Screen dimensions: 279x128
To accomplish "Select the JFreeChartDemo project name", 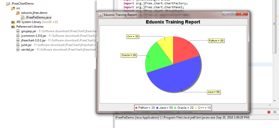I will (22, 4).
